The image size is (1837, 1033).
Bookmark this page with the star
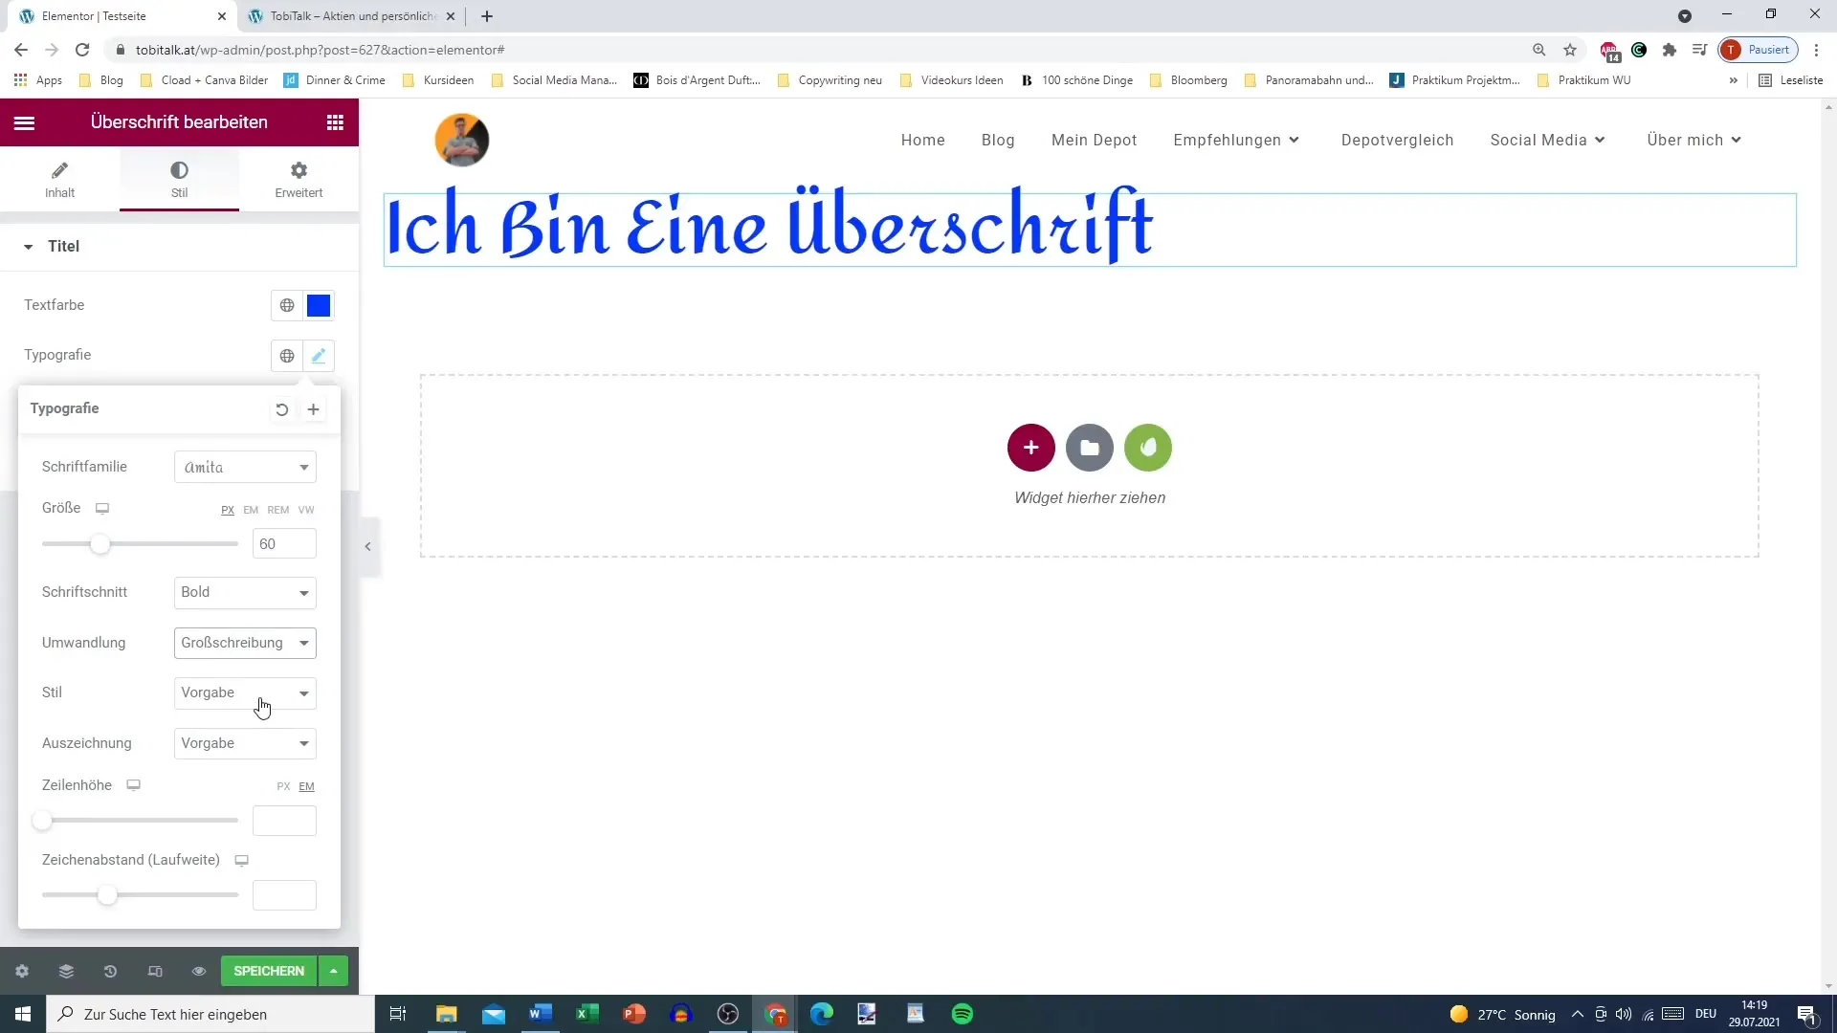1570,50
